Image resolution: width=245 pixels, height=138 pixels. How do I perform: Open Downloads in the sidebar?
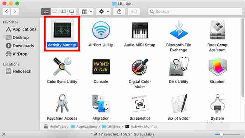point(20,46)
